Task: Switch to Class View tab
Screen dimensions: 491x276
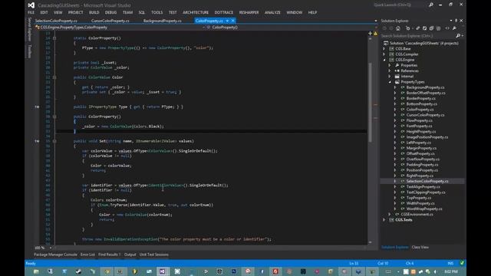Action: click(420, 247)
